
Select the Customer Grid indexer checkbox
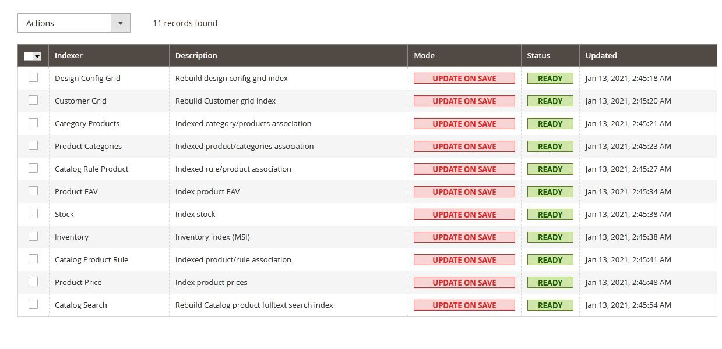click(33, 100)
